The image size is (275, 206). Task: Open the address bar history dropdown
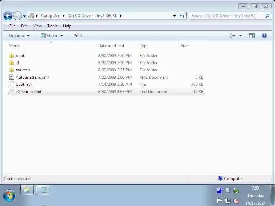pyautogui.click(x=174, y=16)
